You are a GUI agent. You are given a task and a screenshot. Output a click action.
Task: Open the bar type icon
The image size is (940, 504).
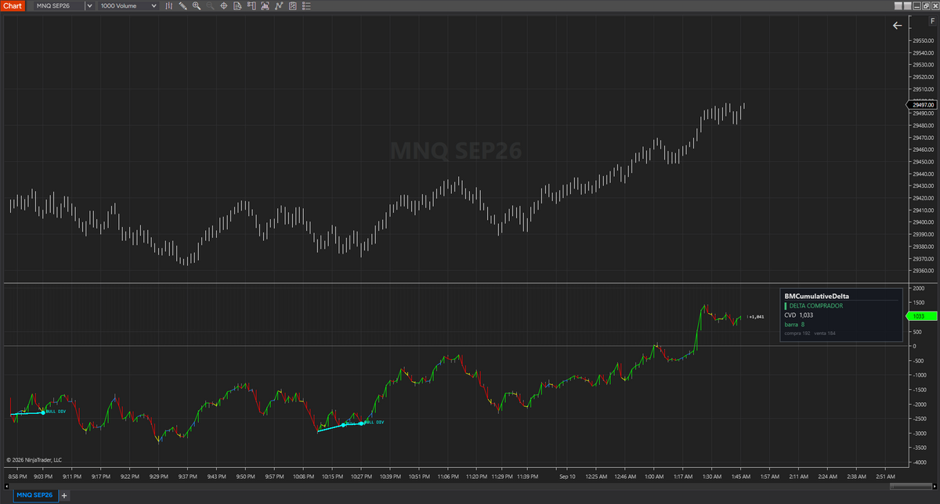(169, 5)
